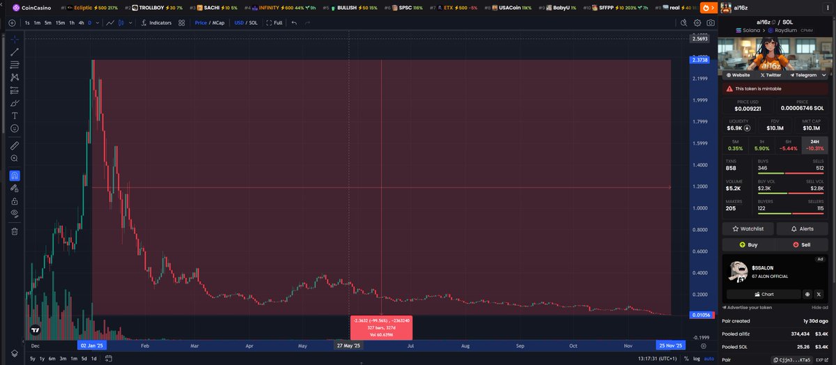Switch chart to Price mode
Viewport: 836px width, 365px height.
point(201,22)
